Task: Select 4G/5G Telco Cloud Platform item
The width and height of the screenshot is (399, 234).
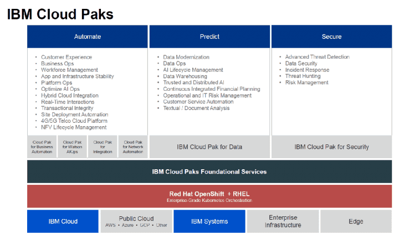Action: point(74,121)
